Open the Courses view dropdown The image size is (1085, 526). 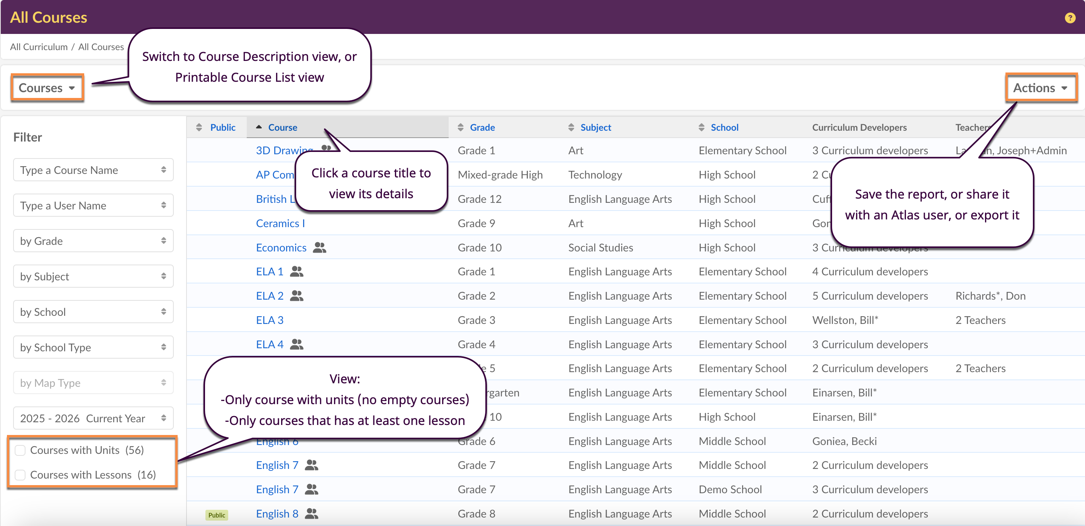click(47, 88)
